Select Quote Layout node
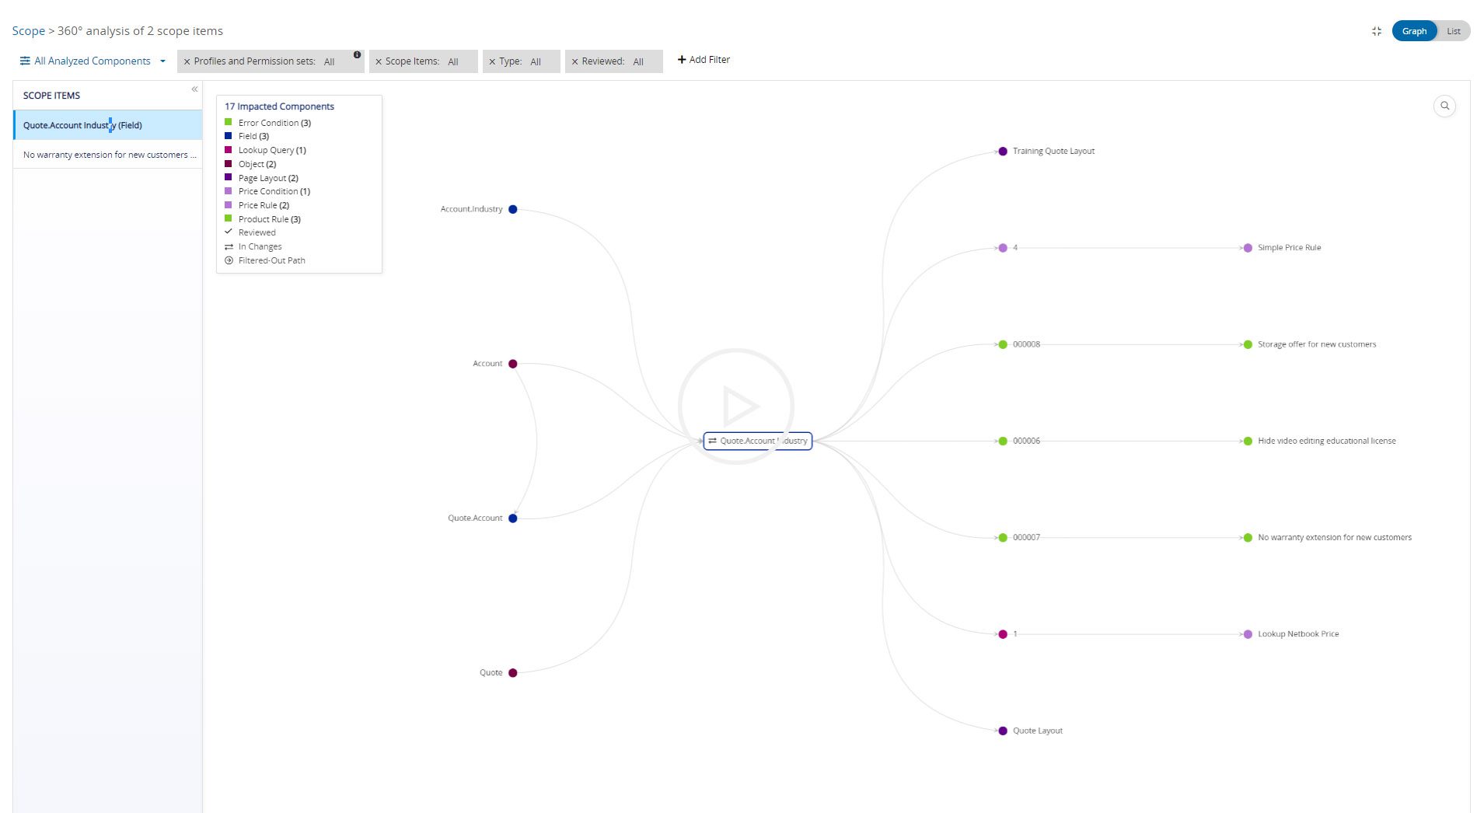1477x813 pixels. (1003, 731)
